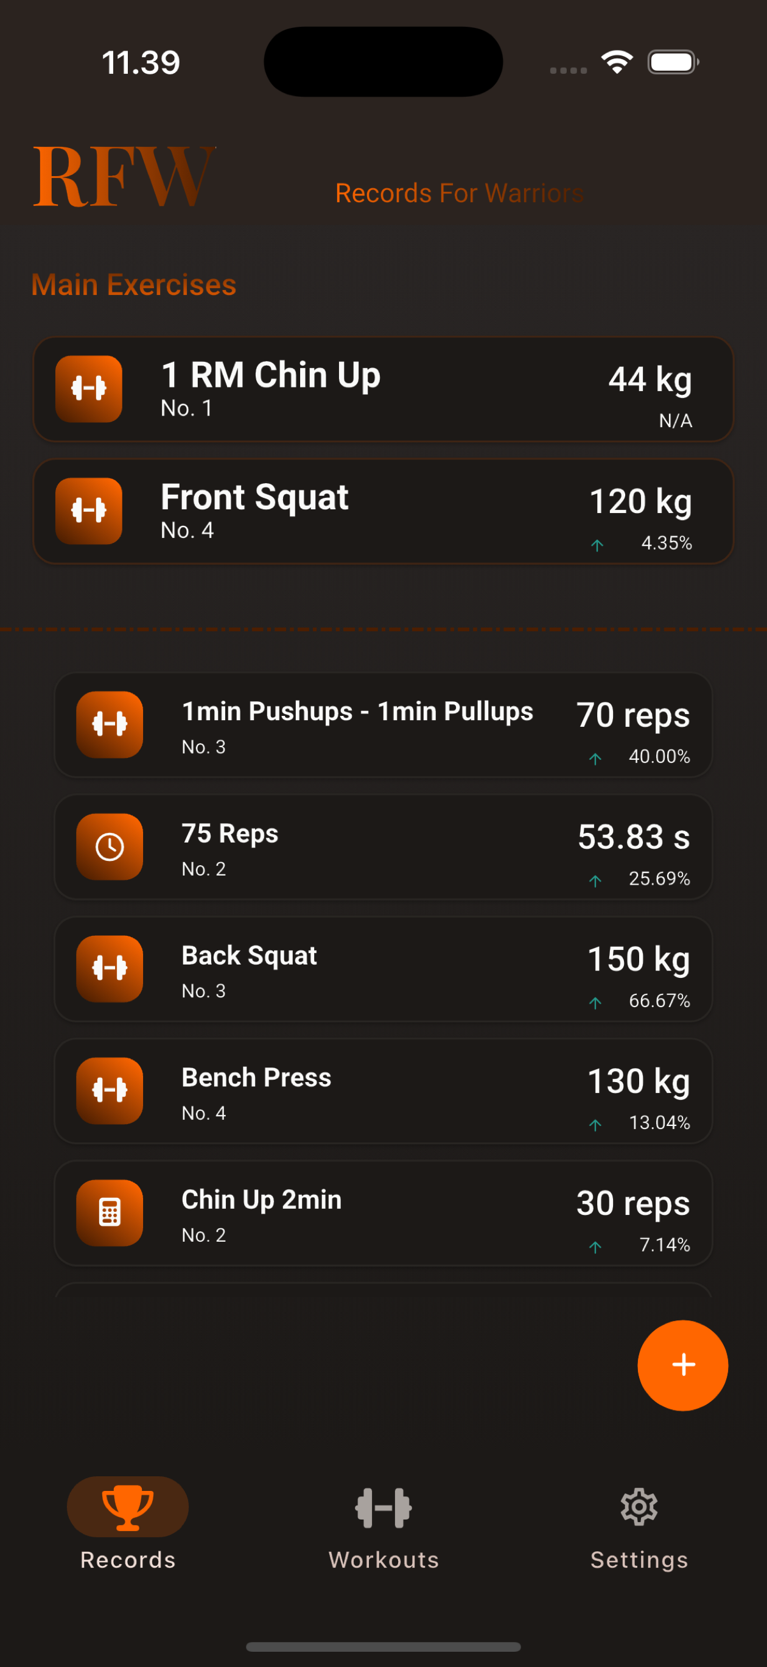Tap the RFW logo
767x1667 pixels.
pyautogui.click(x=124, y=177)
